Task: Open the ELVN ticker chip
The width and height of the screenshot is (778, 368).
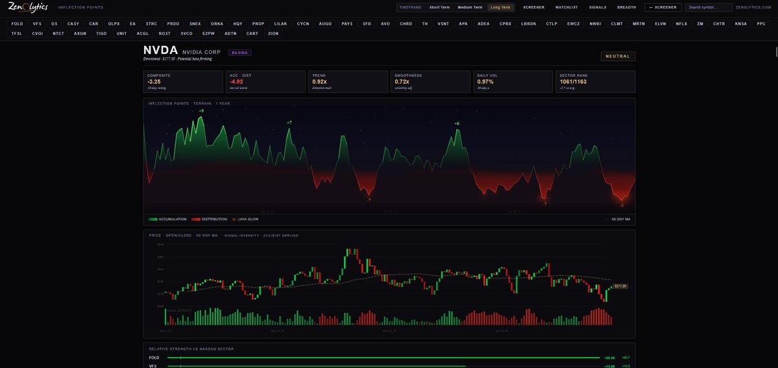Action: coord(661,24)
